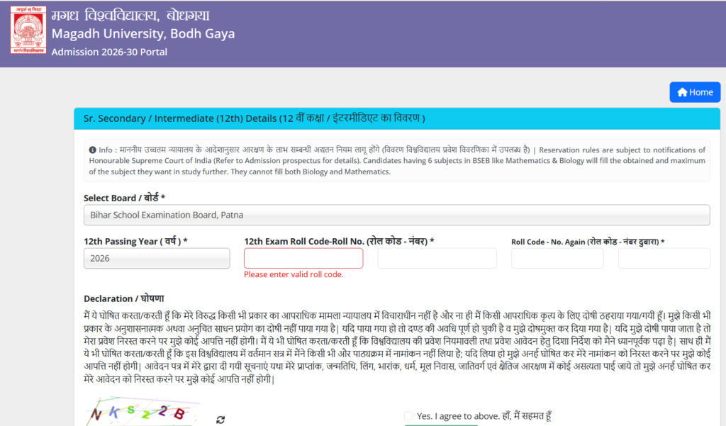Open the 12th Passing Year selector
726x426 pixels.
[157, 258]
